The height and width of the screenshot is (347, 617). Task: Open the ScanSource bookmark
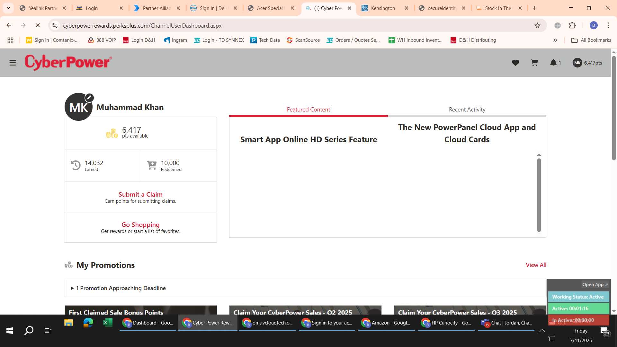[303, 40]
